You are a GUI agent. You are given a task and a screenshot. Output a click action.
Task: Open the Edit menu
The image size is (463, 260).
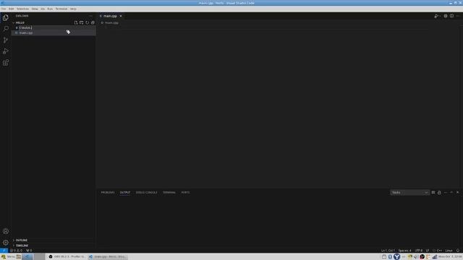[12, 9]
